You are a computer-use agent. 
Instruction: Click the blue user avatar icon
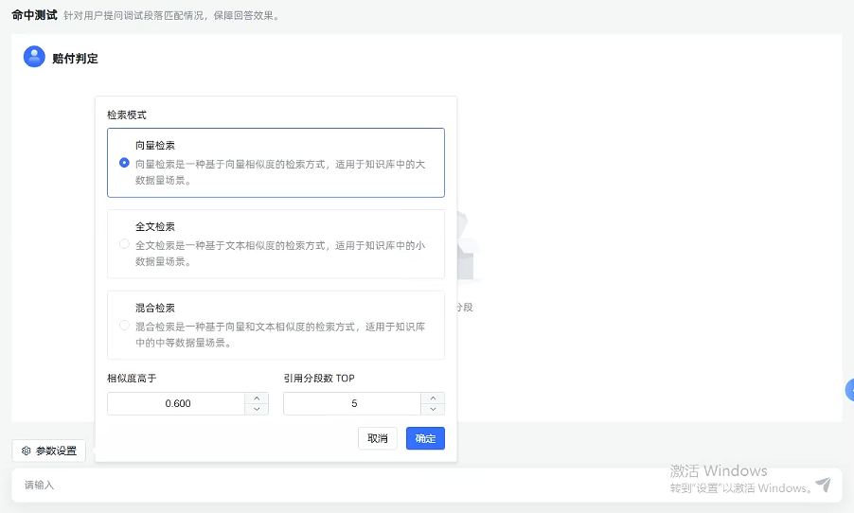click(x=34, y=57)
